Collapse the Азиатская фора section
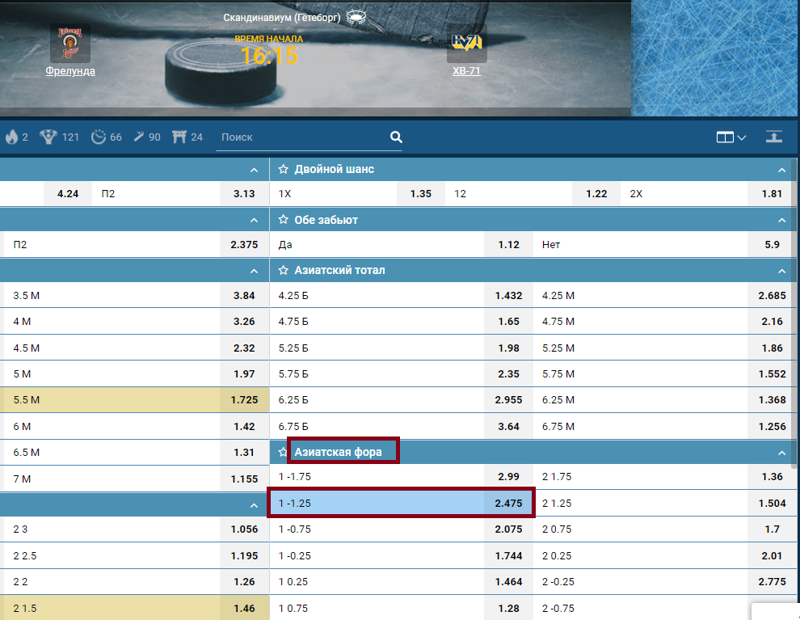800x620 pixels. pyautogui.click(x=781, y=453)
